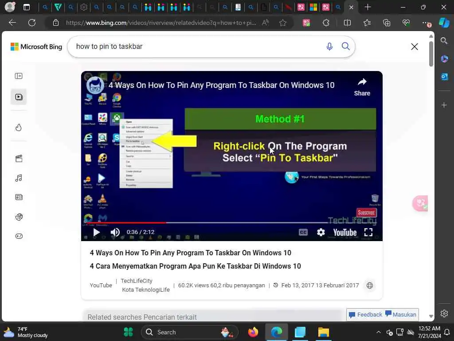Go back in browser
Image resolution: width=454 pixels, height=341 pixels.
(x=12, y=23)
